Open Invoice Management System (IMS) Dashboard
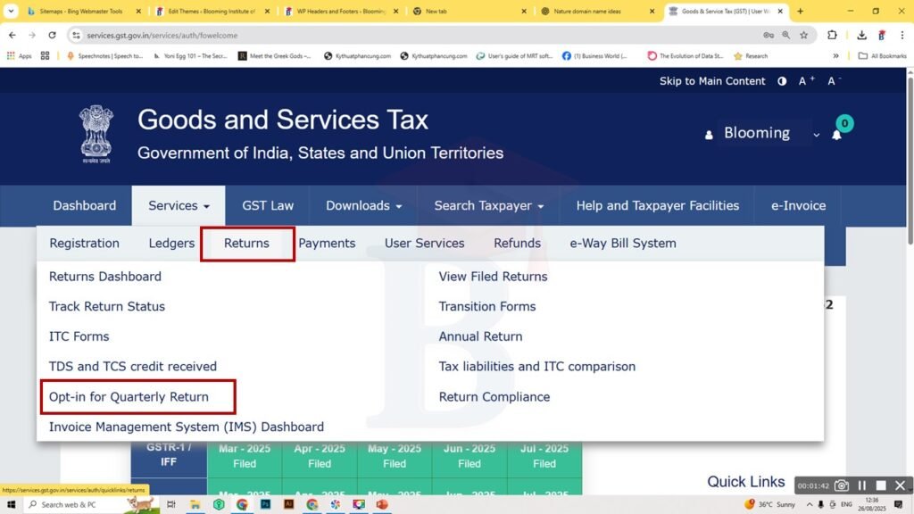This screenshot has height=514, width=914. (187, 427)
